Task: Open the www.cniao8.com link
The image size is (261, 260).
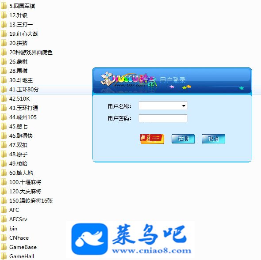Action: pyautogui.click(x=152, y=251)
